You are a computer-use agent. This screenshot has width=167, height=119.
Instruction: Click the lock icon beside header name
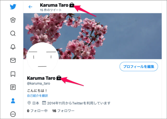pyautogui.click(x=72, y=5)
